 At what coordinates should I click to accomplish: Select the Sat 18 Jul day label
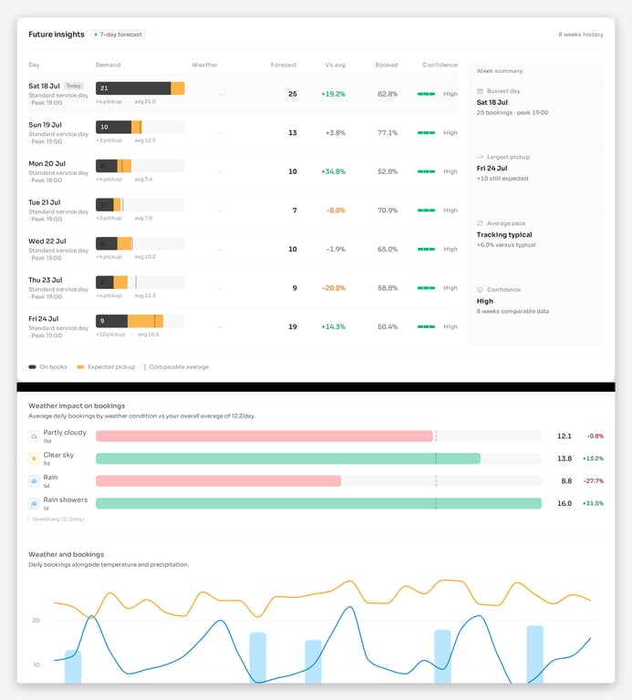[x=44, y=86]
